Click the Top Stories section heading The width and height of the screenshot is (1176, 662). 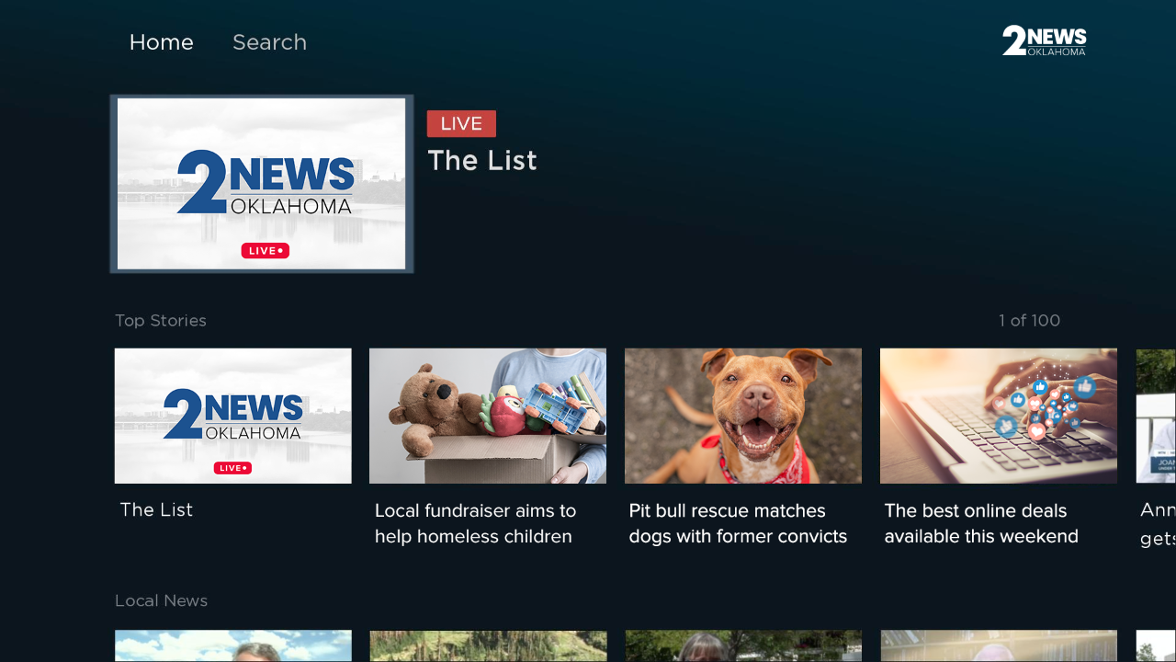161,321
